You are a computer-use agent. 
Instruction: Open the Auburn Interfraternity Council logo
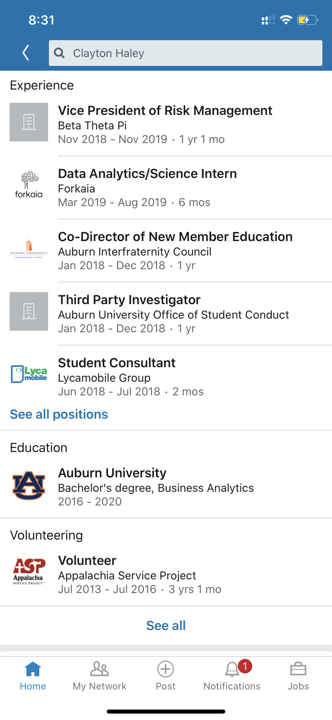click(x=29, y=248)
